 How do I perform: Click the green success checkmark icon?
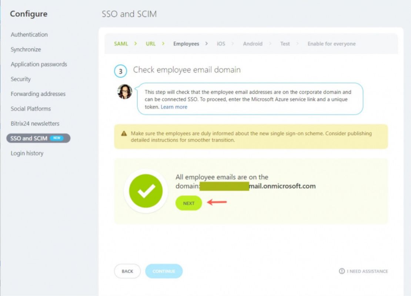pyautogui.click(x=146, y=191)
